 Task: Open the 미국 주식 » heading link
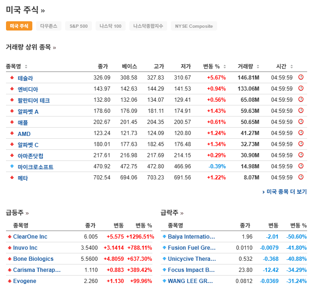tap(25, 10)
